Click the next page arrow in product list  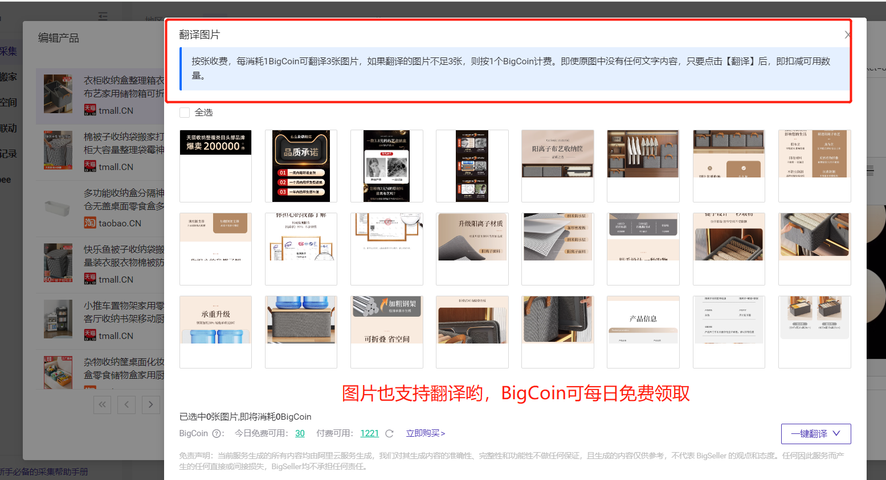coord(150,404)
